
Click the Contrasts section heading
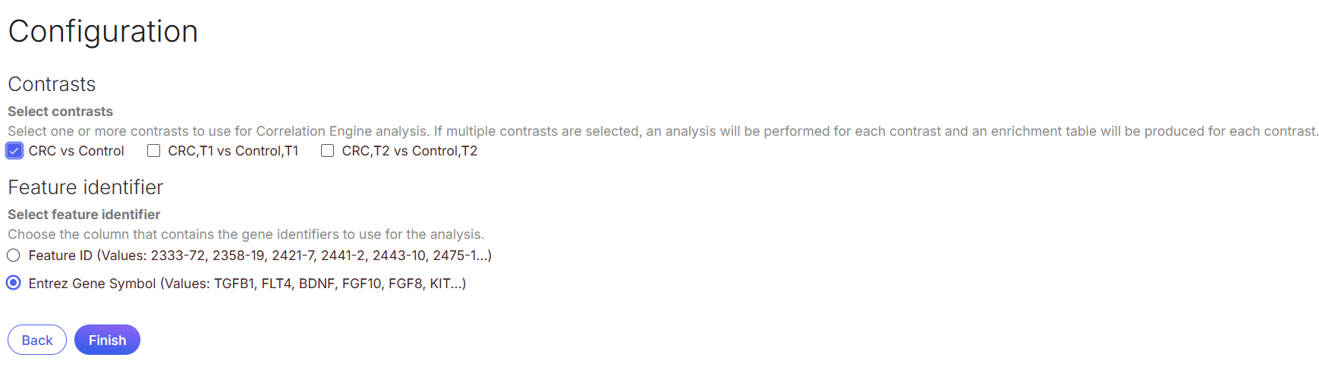[52, 84]
